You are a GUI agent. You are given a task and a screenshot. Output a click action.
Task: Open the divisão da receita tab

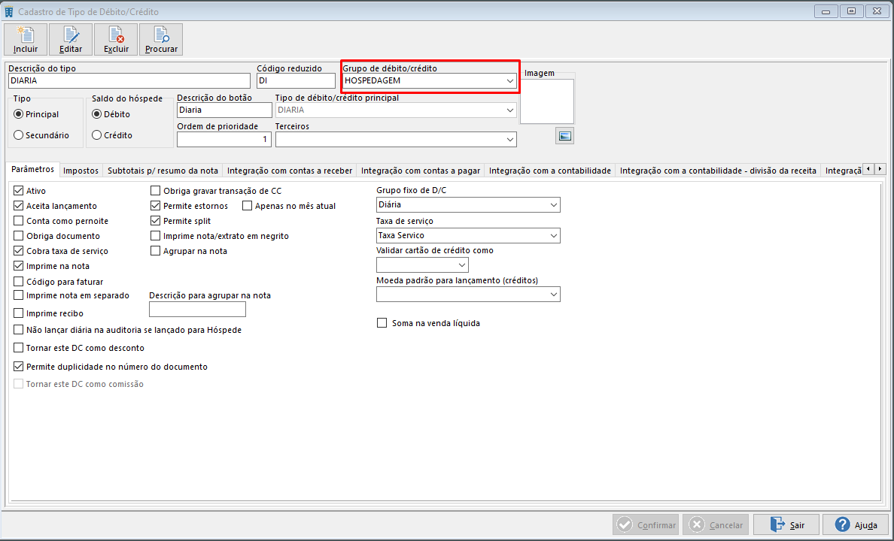[x=719, y=171]
